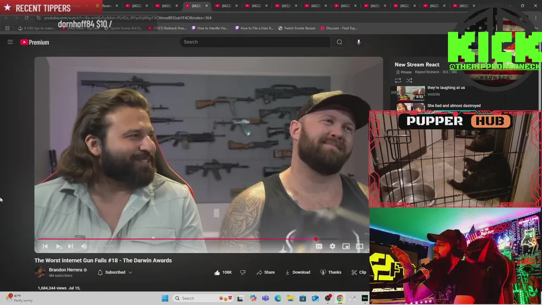Image resolution: width=542 pixels, height=305 pixels.
Task: Download the video
Action: tap(298, 272)
